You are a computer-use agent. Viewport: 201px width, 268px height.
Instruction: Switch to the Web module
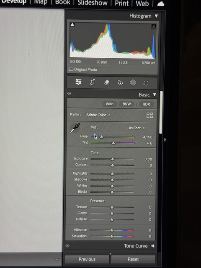142,4
